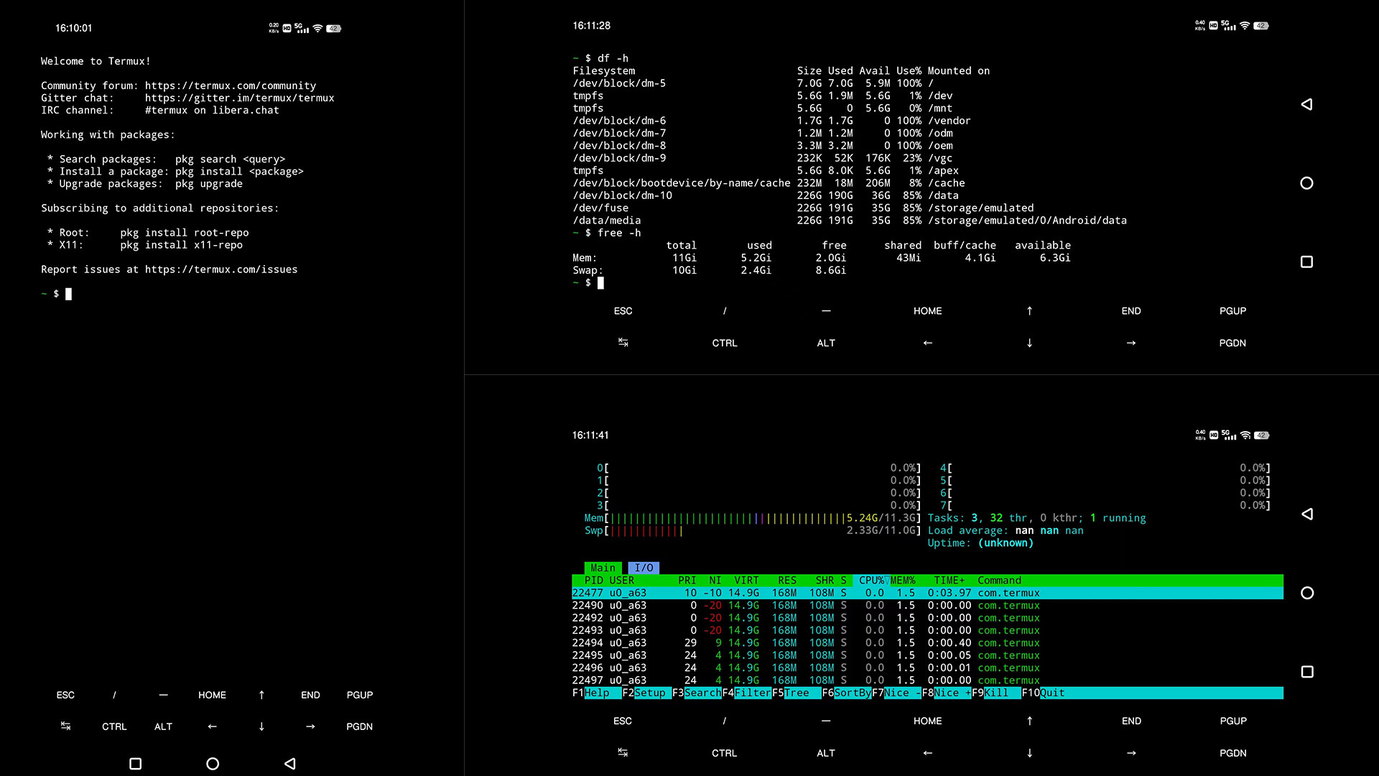Screen dimensions: 1379x776
Task: Click F2 Setup in htop footer
Action: coord(646,693)
